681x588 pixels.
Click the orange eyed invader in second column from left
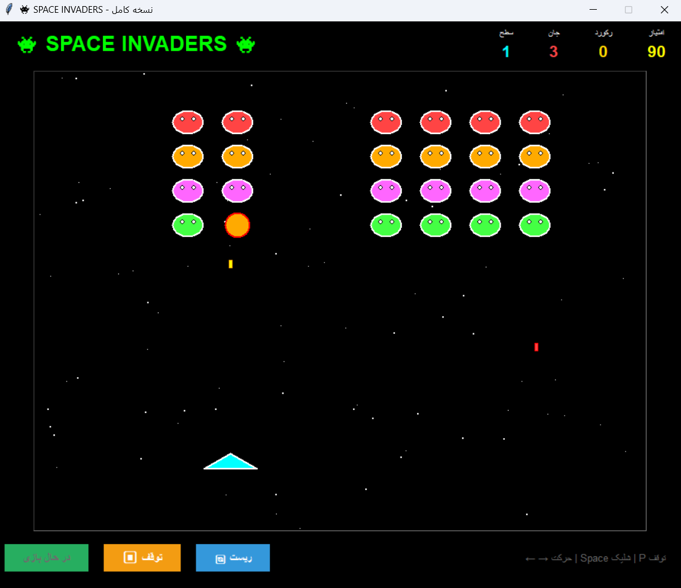(238, 156)
